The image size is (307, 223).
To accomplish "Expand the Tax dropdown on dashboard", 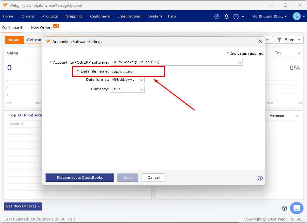I will (x=299, y=53).
